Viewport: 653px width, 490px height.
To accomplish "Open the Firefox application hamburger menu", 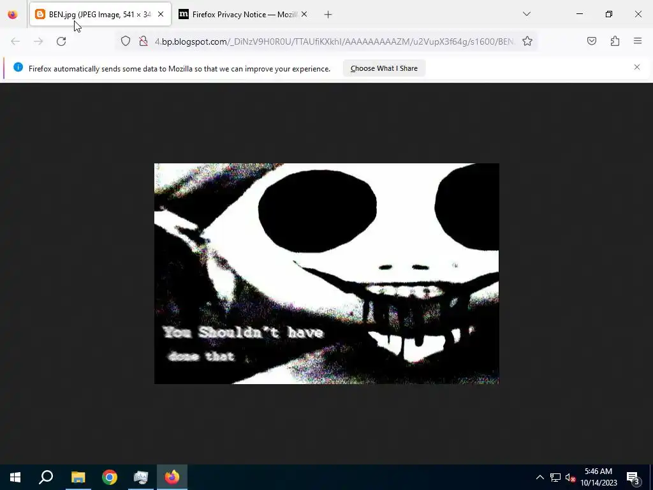I will [x=638, y=41].
